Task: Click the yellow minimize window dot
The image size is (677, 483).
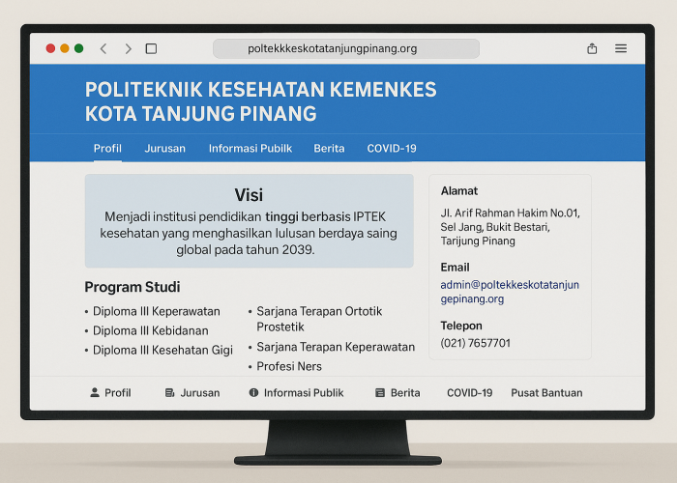Action: 65,48
